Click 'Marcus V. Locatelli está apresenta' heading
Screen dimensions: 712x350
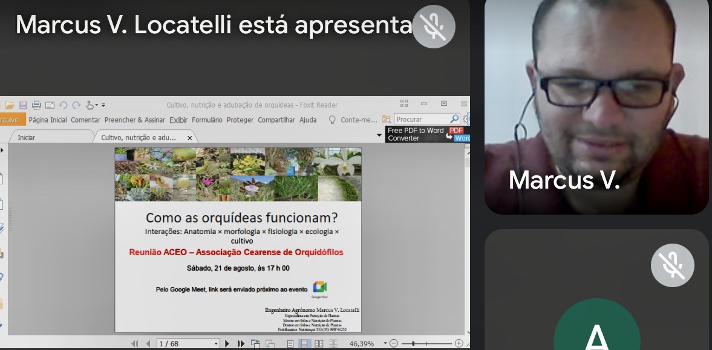coord(214,25)
